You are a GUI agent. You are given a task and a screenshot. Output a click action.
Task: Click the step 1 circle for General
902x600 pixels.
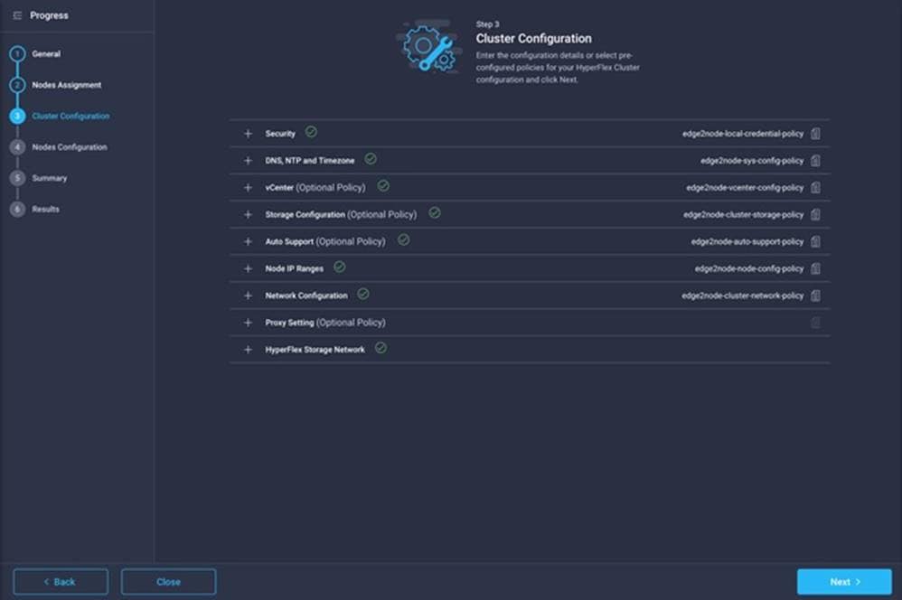click(x=17, y=54)
